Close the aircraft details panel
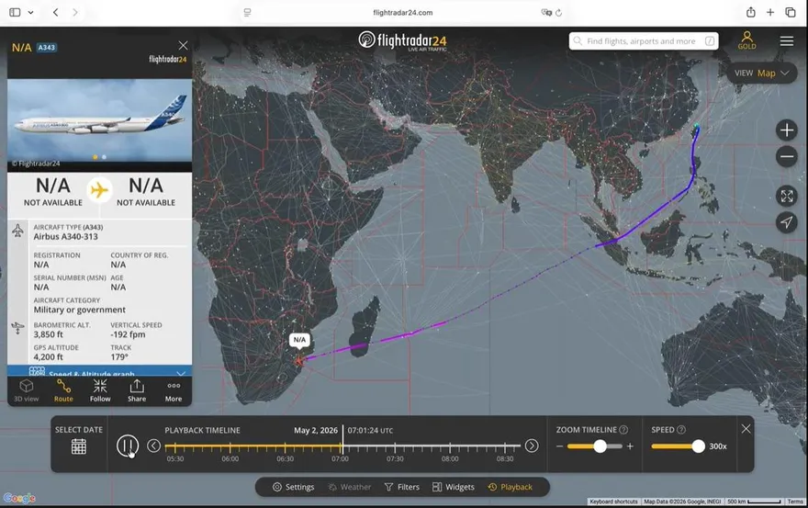 (183, 45)
